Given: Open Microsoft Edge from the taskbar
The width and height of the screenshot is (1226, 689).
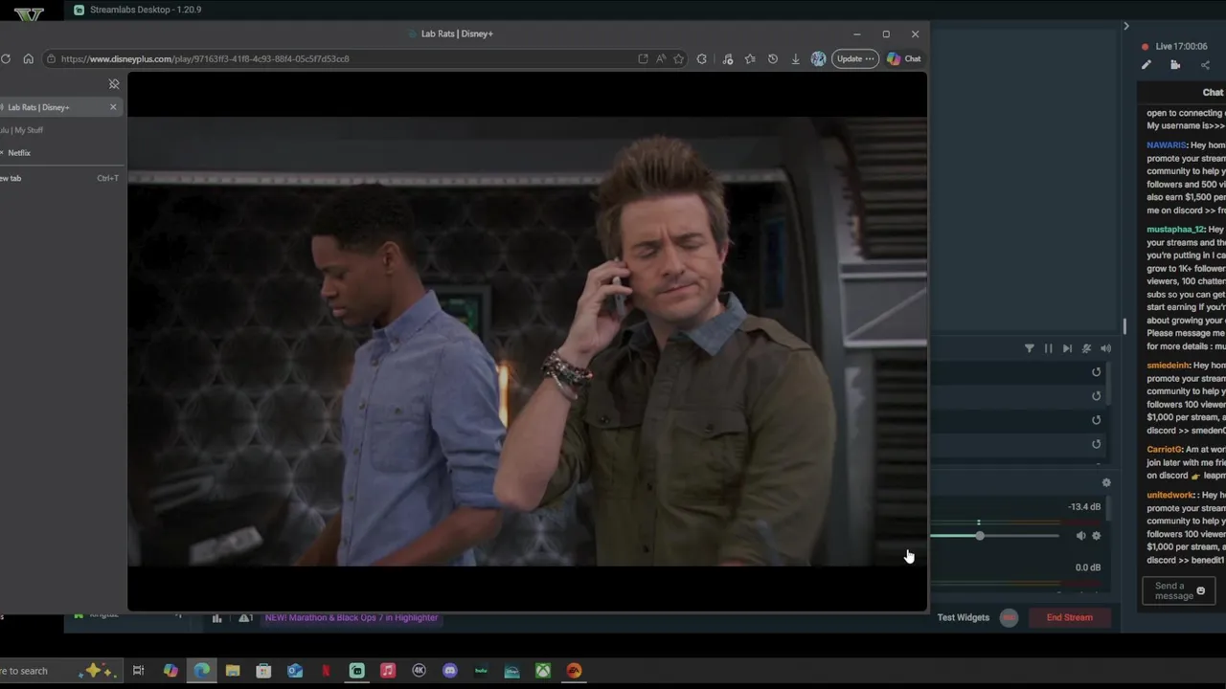Looking at the screenshot, I should [x=202, y=671].
